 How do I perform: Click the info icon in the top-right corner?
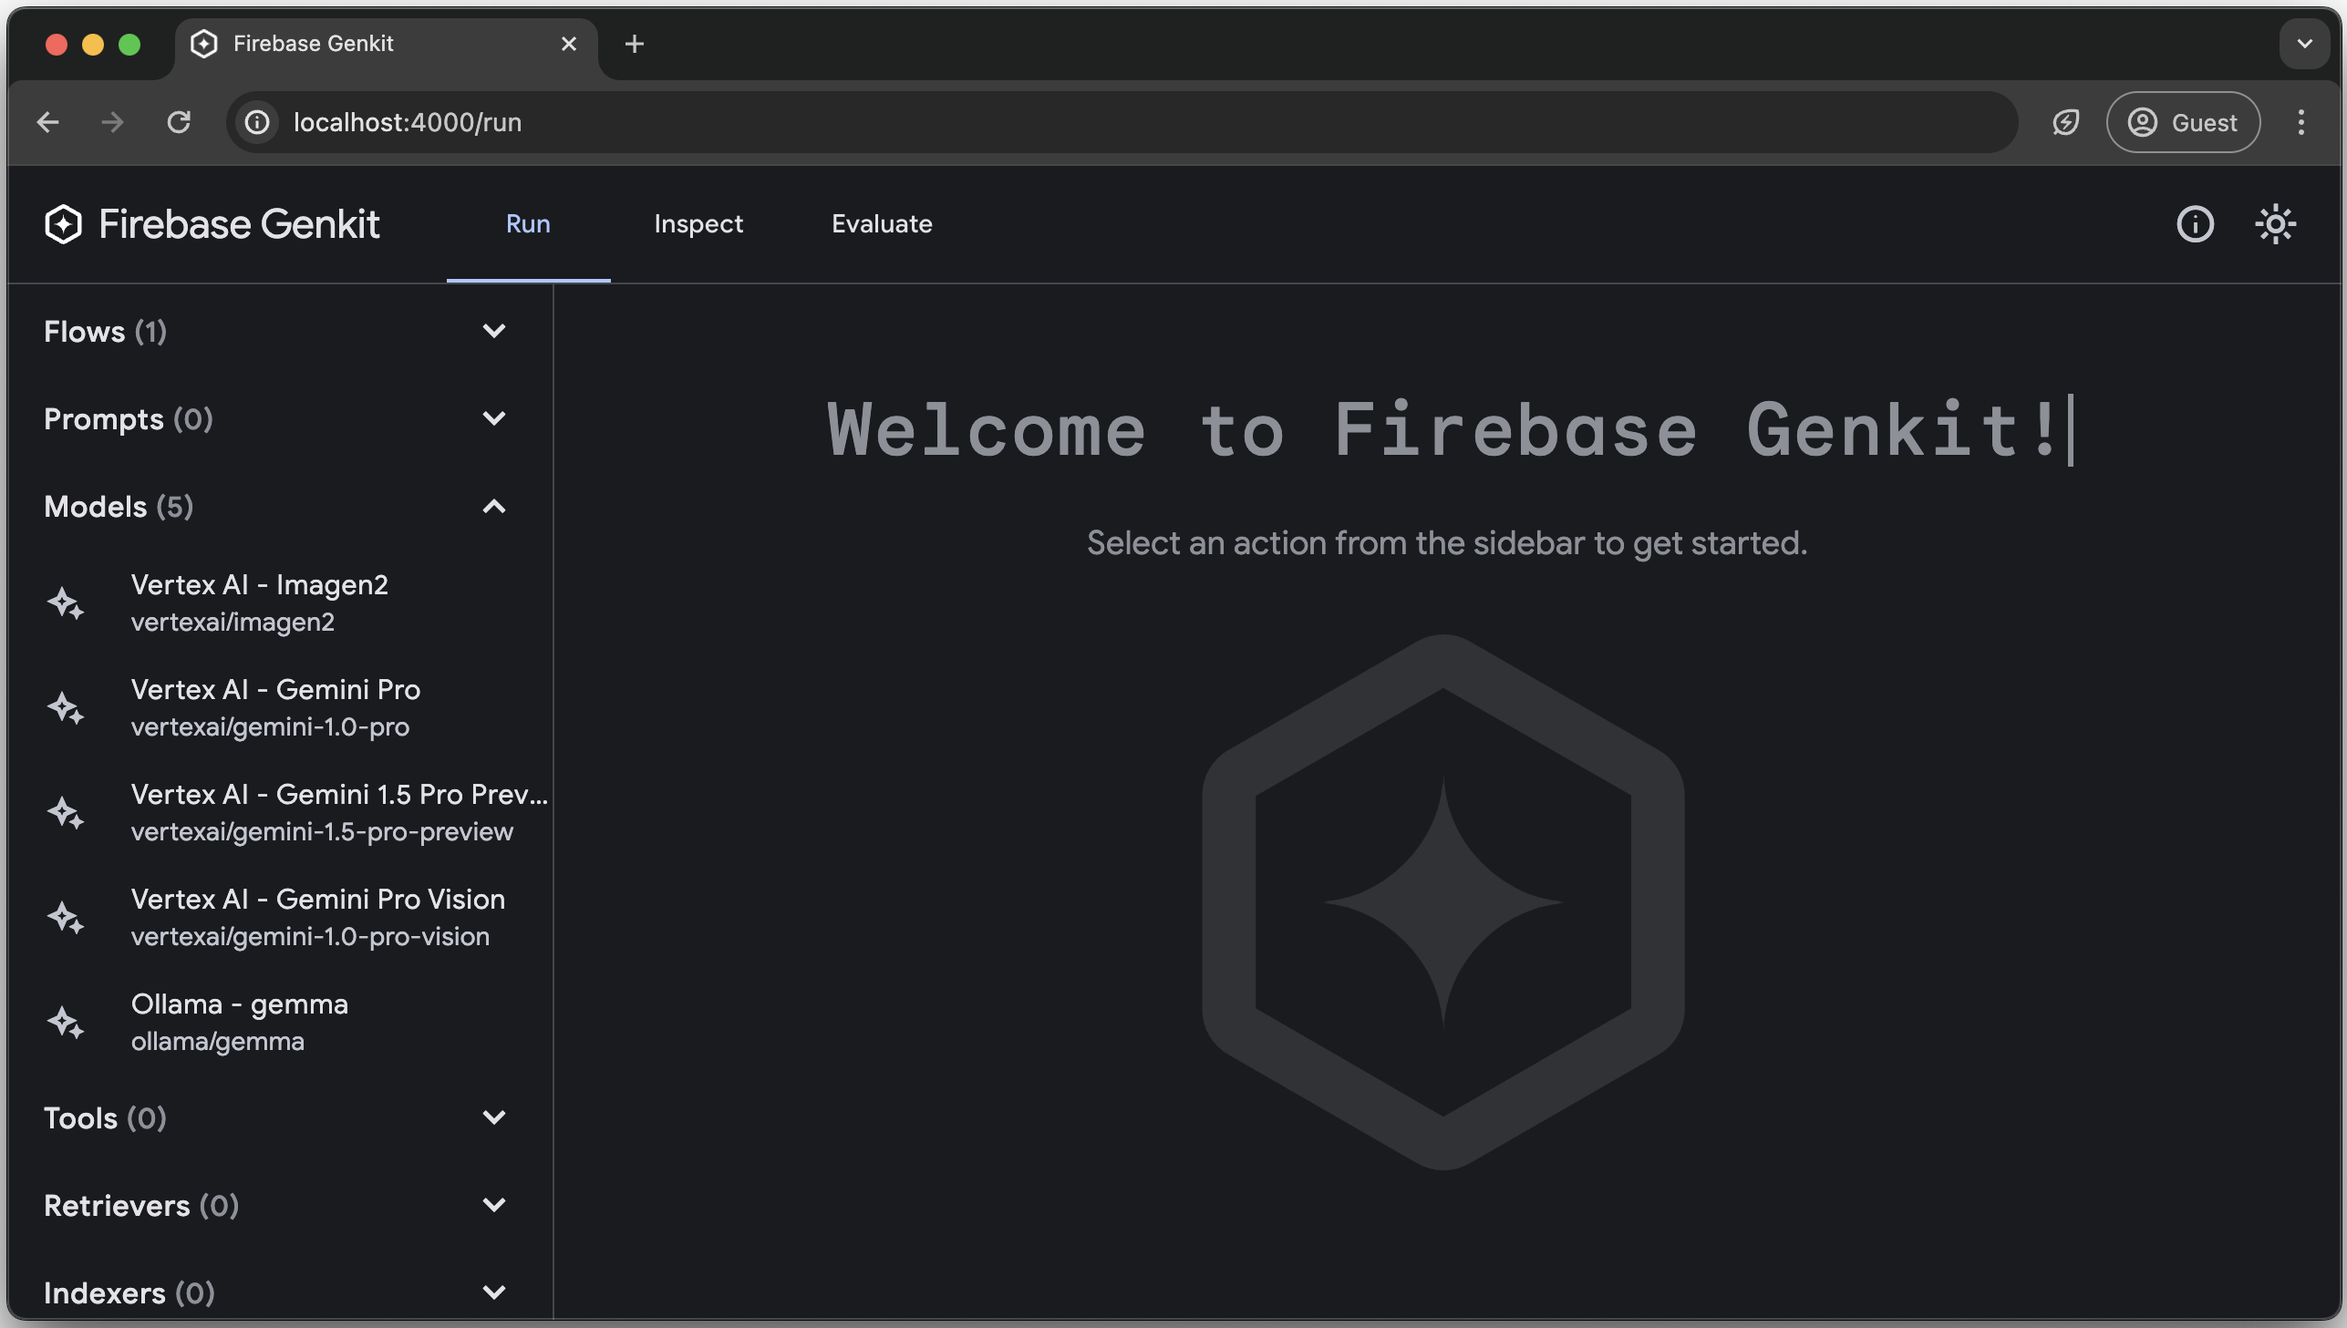coord(2196,224)
